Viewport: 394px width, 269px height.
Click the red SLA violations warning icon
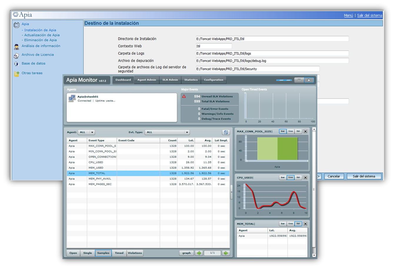[x=184, y=96]
